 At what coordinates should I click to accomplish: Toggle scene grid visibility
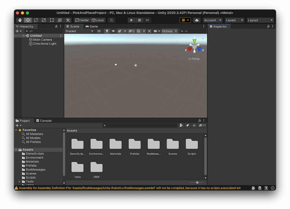[x=139, y=31]
